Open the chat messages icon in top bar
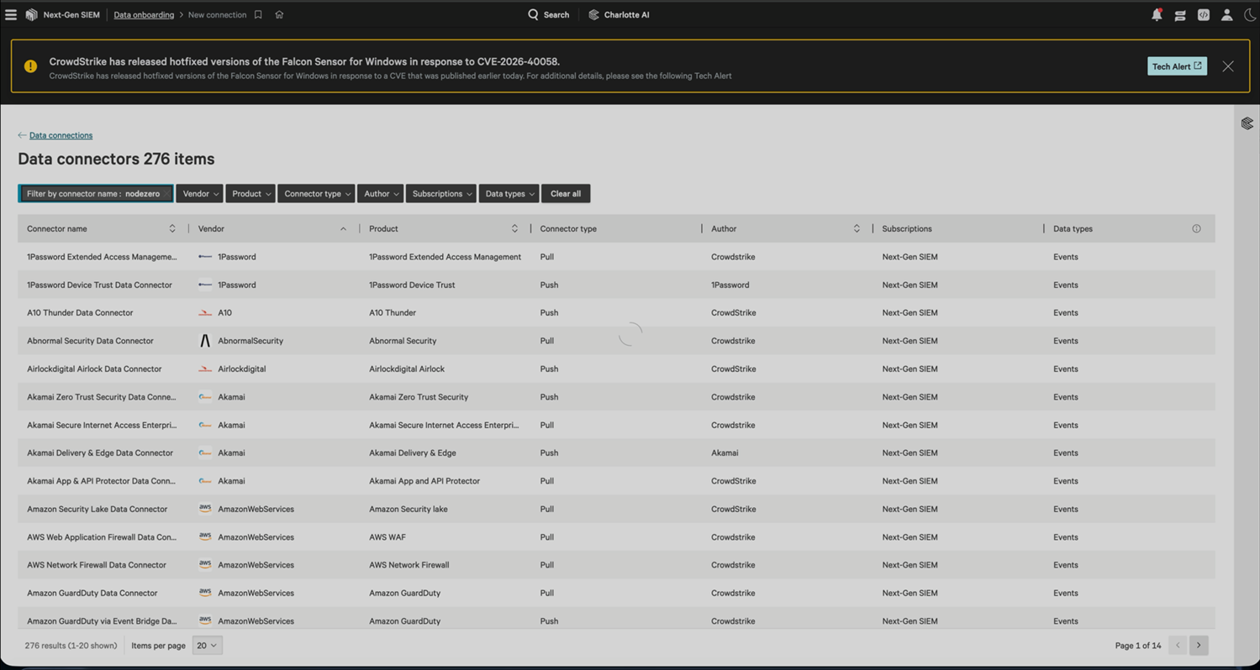1260x670 pixels. point(1180,15)
